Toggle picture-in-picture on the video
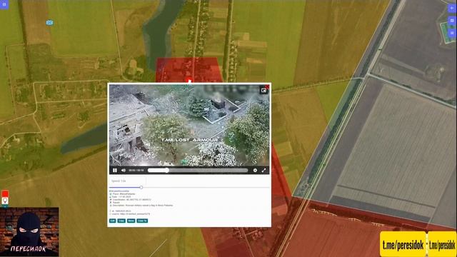The height and width of the screenshot is (257, 457). (x=263, y=91)
